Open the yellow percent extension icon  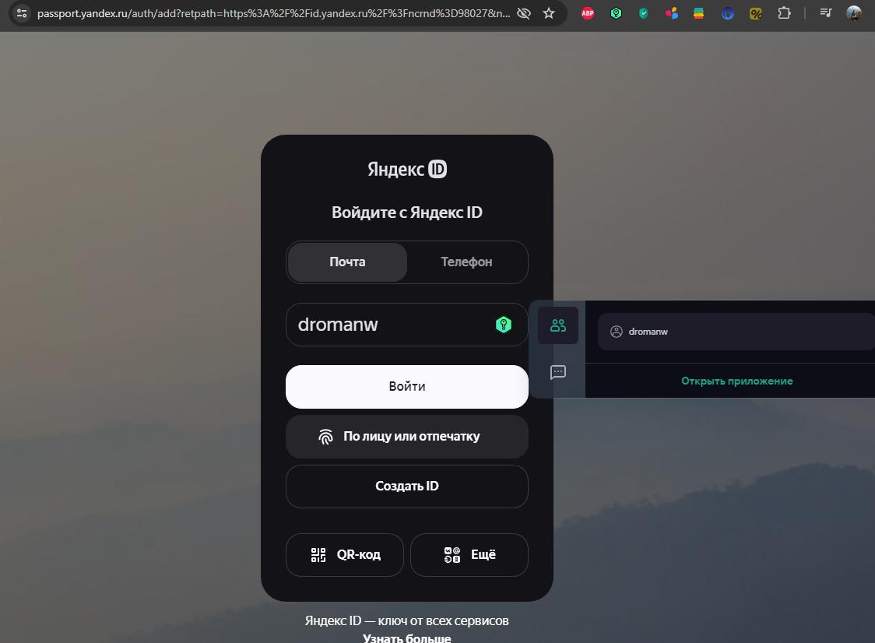pyautogui.click(x=756, y=13)
